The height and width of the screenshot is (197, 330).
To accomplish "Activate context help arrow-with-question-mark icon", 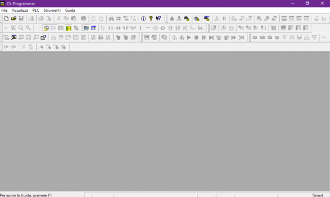I will [159, 18].
